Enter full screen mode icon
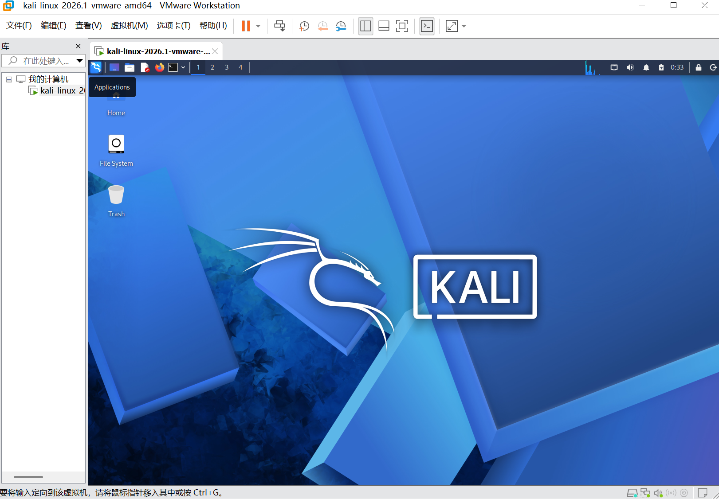 (x=402, y=26)
